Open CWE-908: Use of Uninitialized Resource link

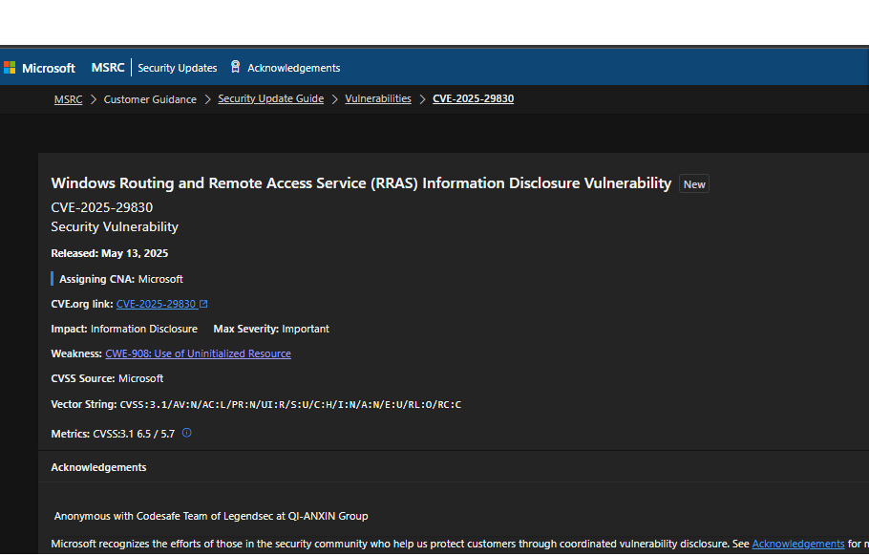tap(198, 353)
